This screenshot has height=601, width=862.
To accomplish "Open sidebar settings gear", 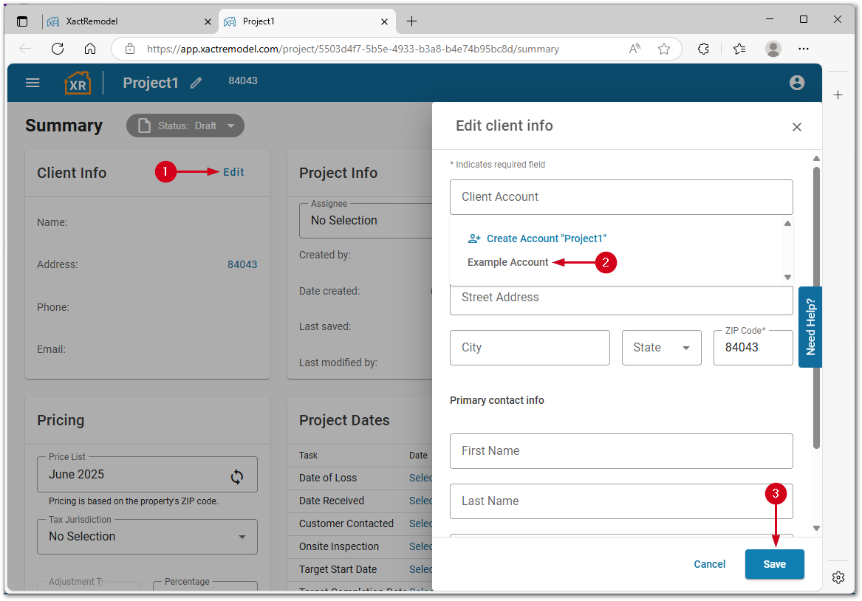I will (838, 577).
